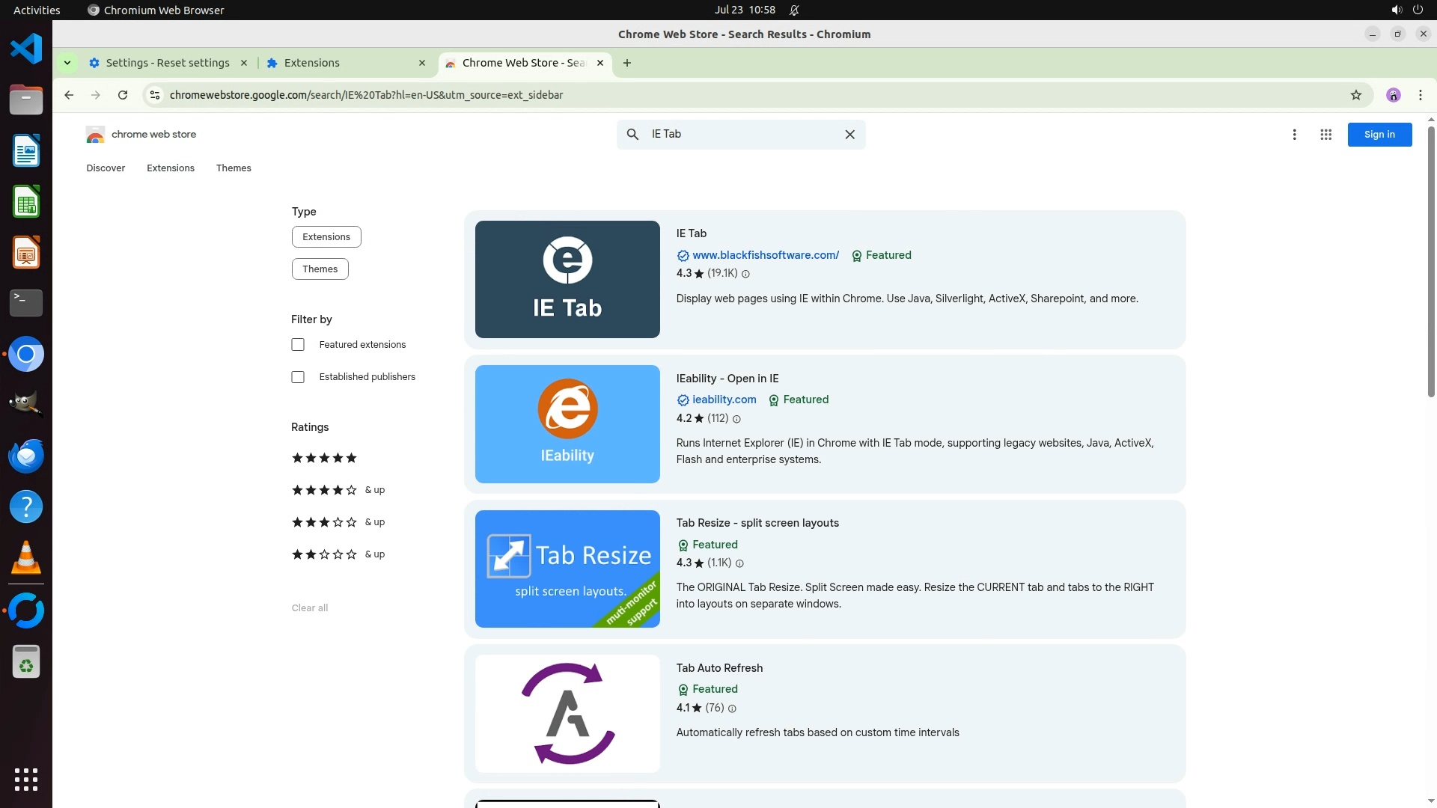The image size is (1437, 808).
Task: Expand the tab search dropdown arrow
Action: click(67, 63)
